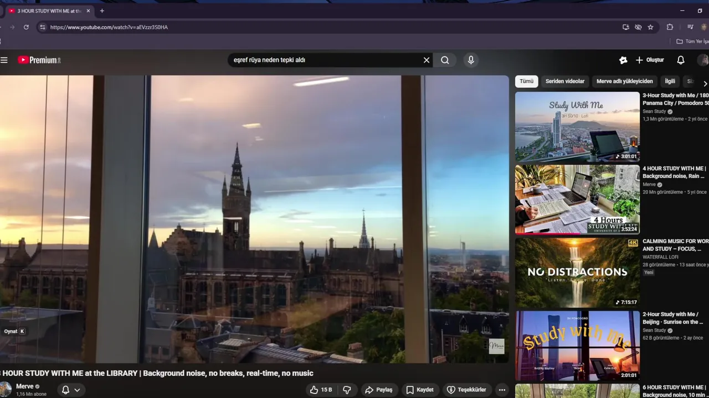Bookmark this page with star icon
The width and height of the screenshot is (709, 398).
pos(651,27)
